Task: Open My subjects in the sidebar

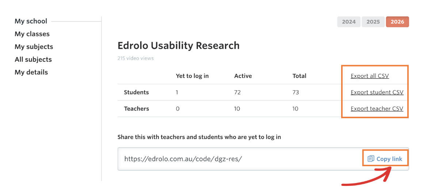Action: coord(34,47)
